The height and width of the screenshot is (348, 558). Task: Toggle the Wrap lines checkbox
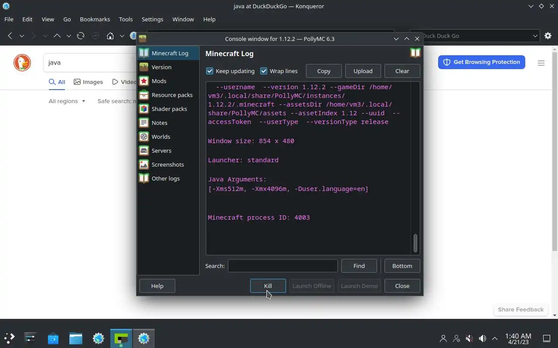[x=264, y=71]
